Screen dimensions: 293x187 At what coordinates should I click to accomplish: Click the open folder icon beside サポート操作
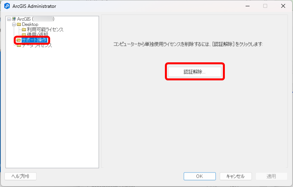coord(19,40)
